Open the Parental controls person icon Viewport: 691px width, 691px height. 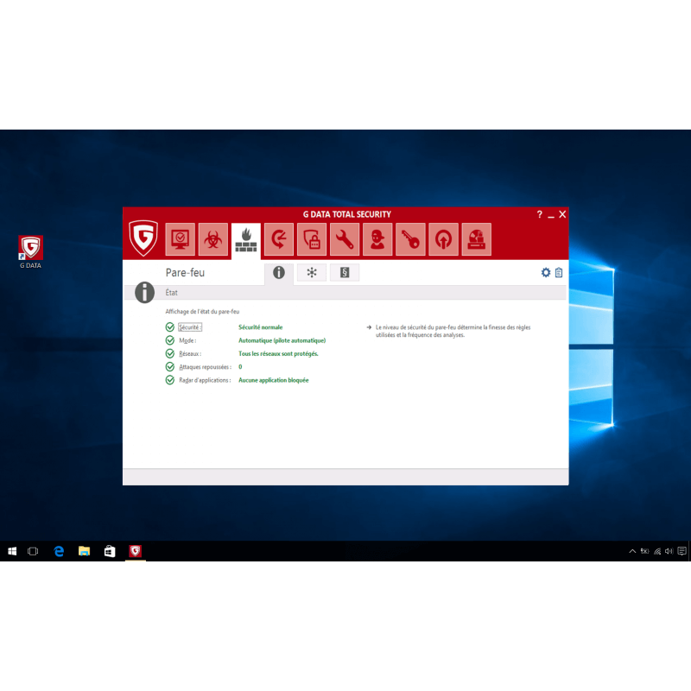377,239
